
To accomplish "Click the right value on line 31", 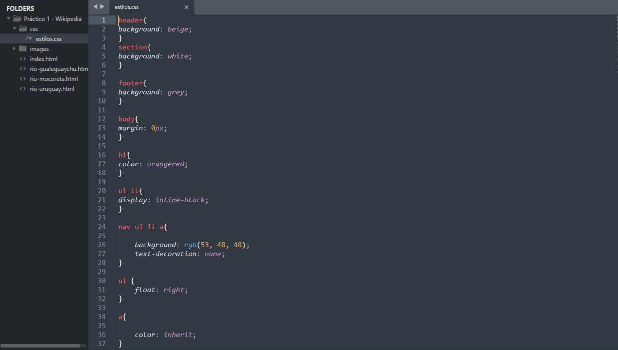I will (x=174, y=290).
